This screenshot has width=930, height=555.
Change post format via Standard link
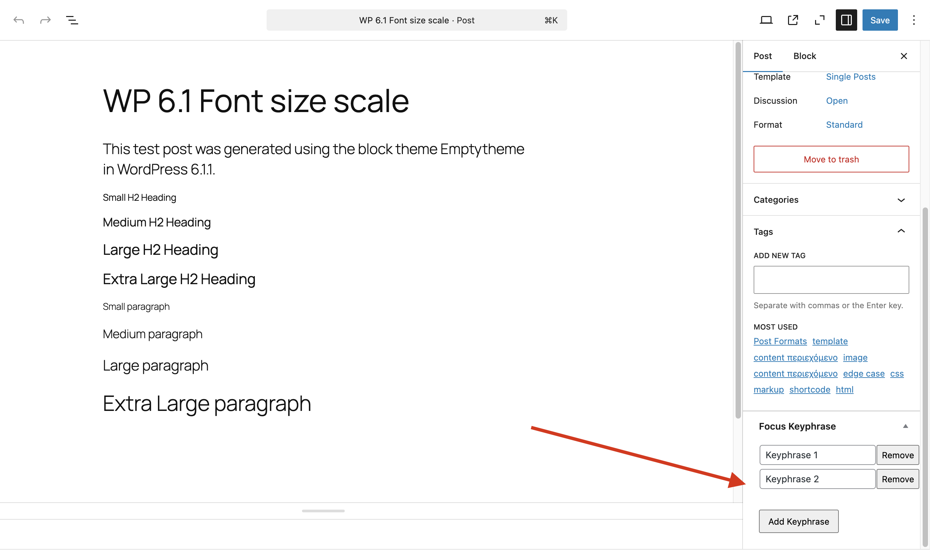(844, 124)
